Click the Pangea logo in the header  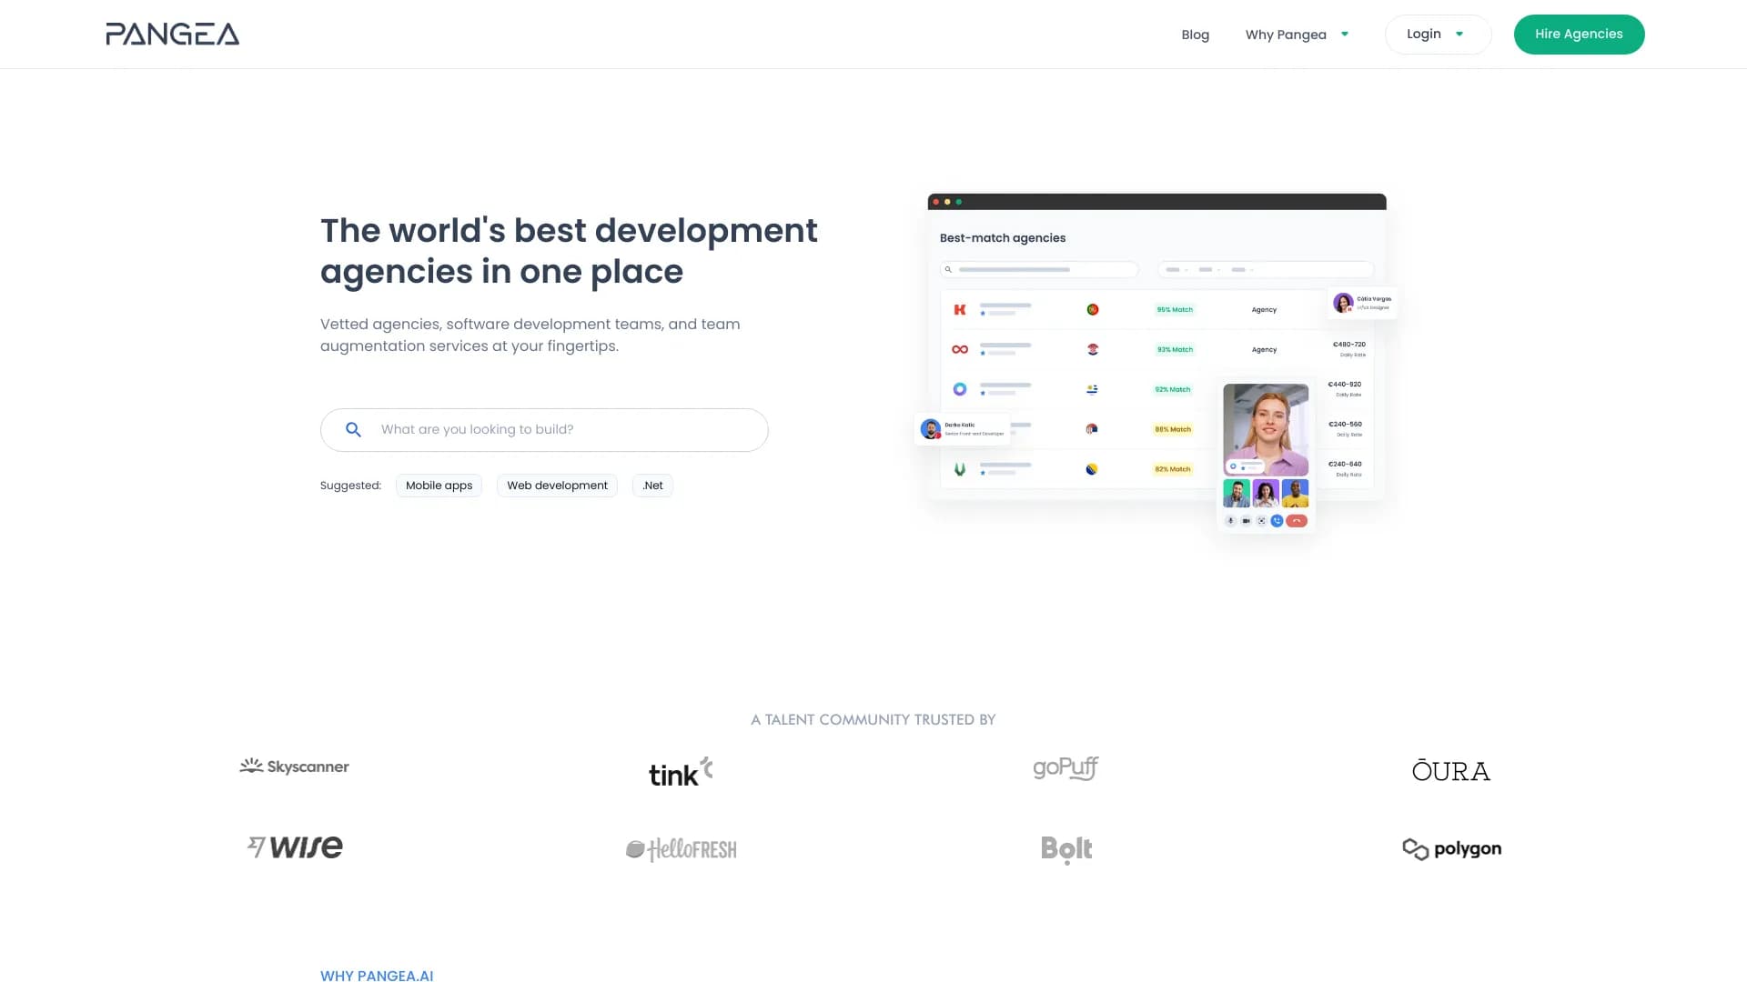point(172,33)
